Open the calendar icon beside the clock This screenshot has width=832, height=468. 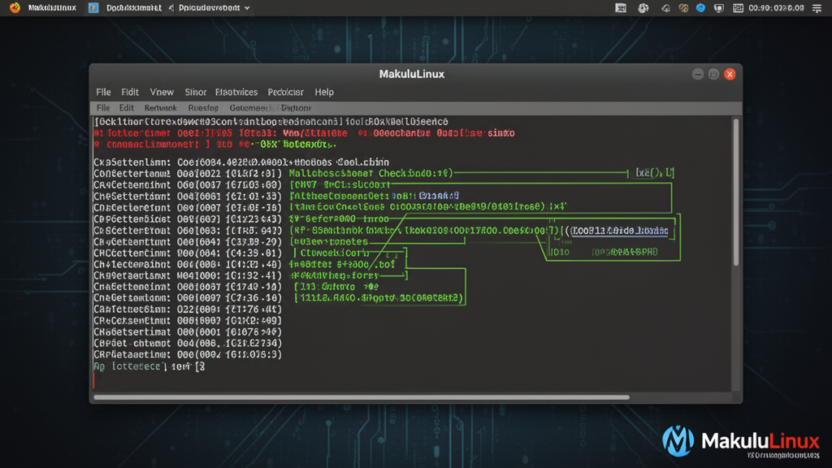coord(738,7)
